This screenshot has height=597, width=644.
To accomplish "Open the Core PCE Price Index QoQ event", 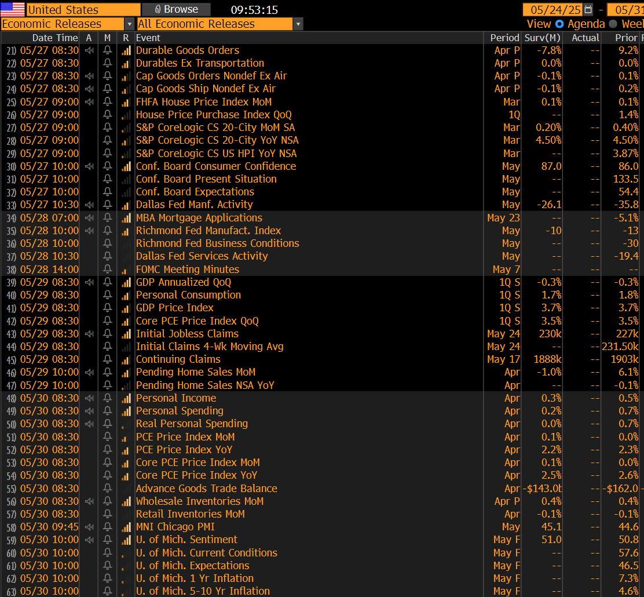I will pos(197,321).
